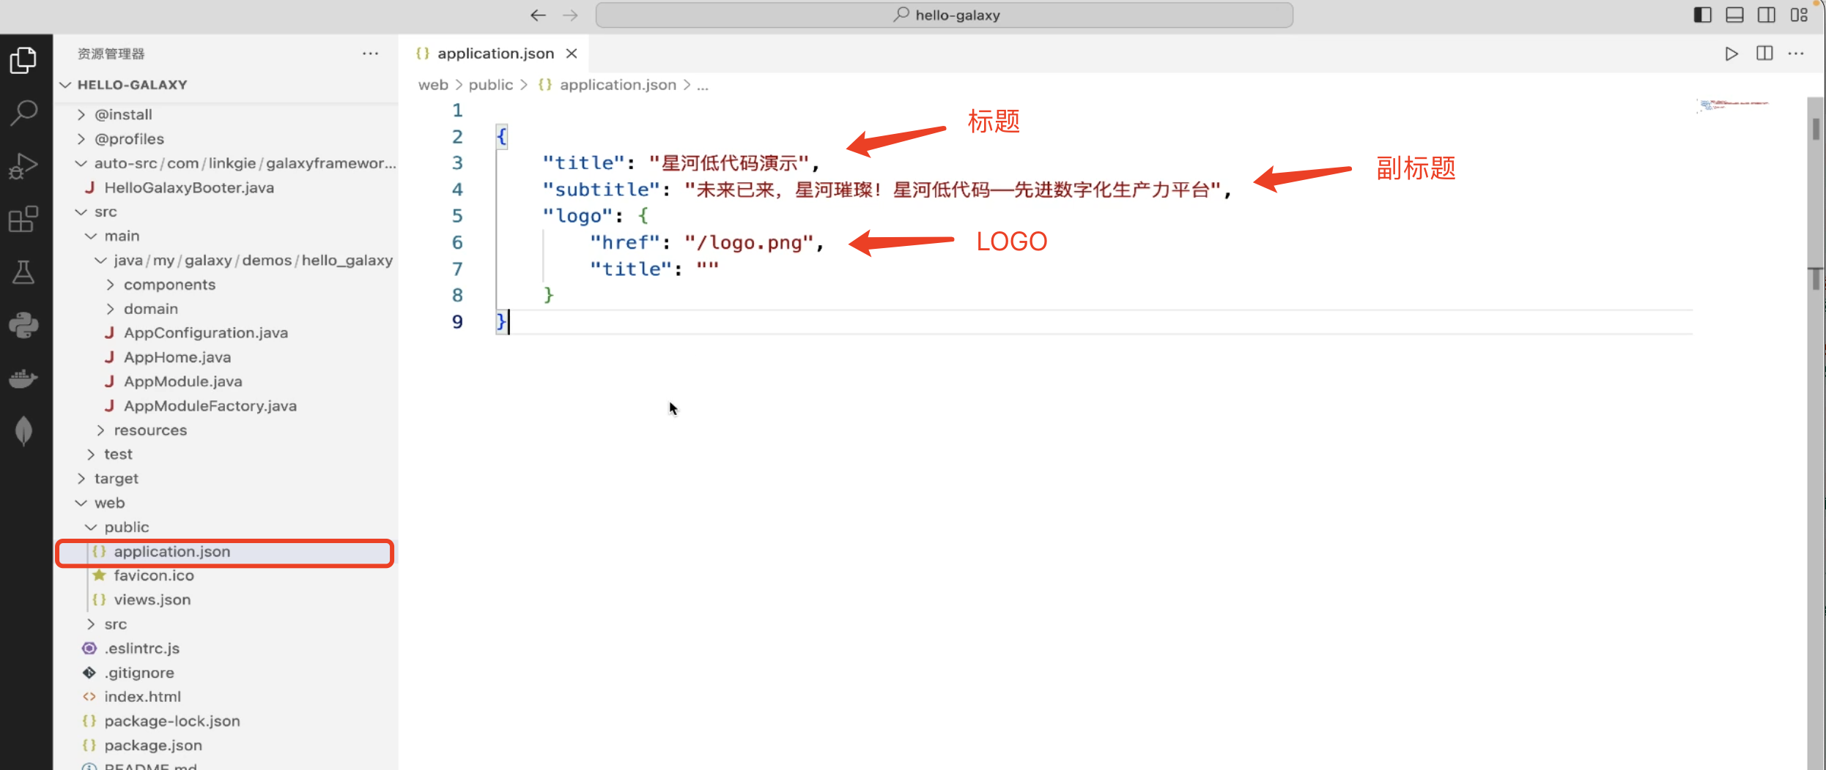Click line number 5 in gutter
Image resolution: width=1826 pixels, height=770 pixels.
pyautogui.click(x=457, y=216)
